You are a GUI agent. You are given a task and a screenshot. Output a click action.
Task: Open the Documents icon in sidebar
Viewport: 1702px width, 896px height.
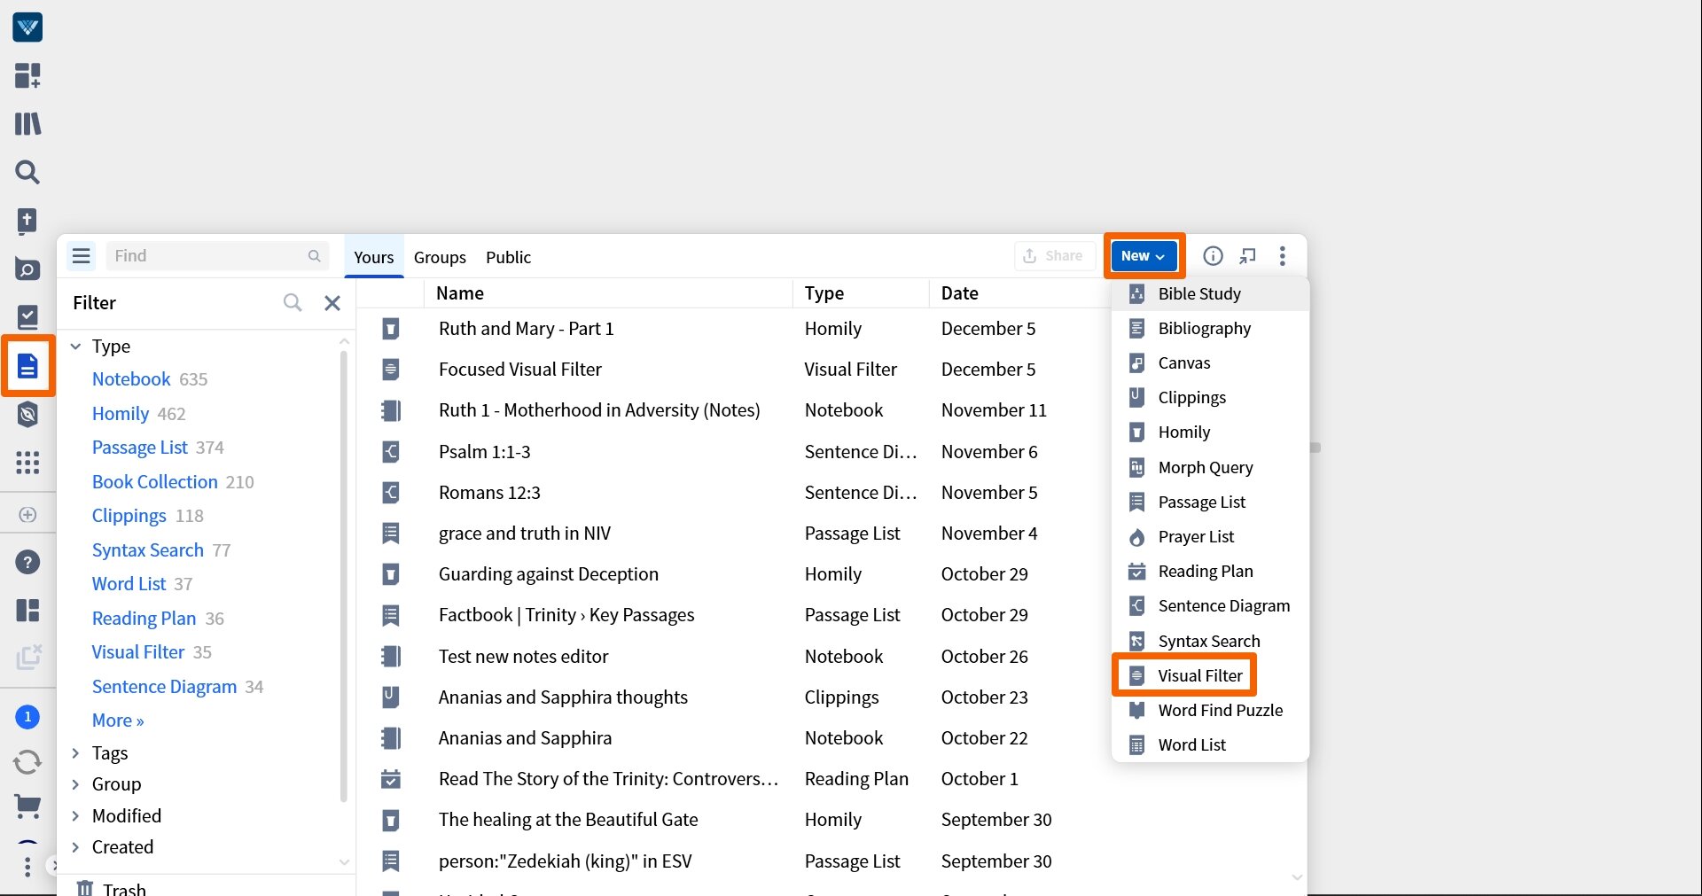27,365
